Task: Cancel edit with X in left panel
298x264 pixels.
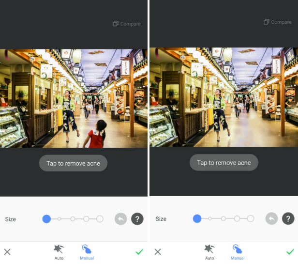Action: tap(7, 252)
